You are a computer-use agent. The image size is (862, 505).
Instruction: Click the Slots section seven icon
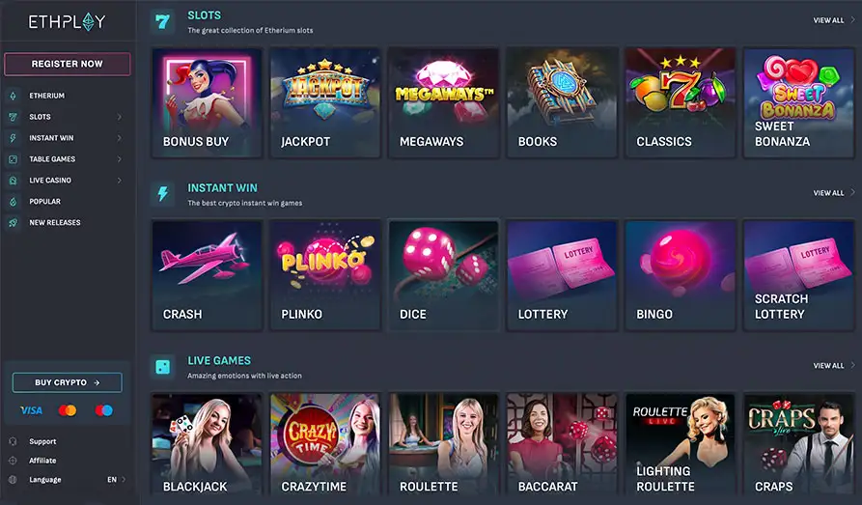(162, 21)
